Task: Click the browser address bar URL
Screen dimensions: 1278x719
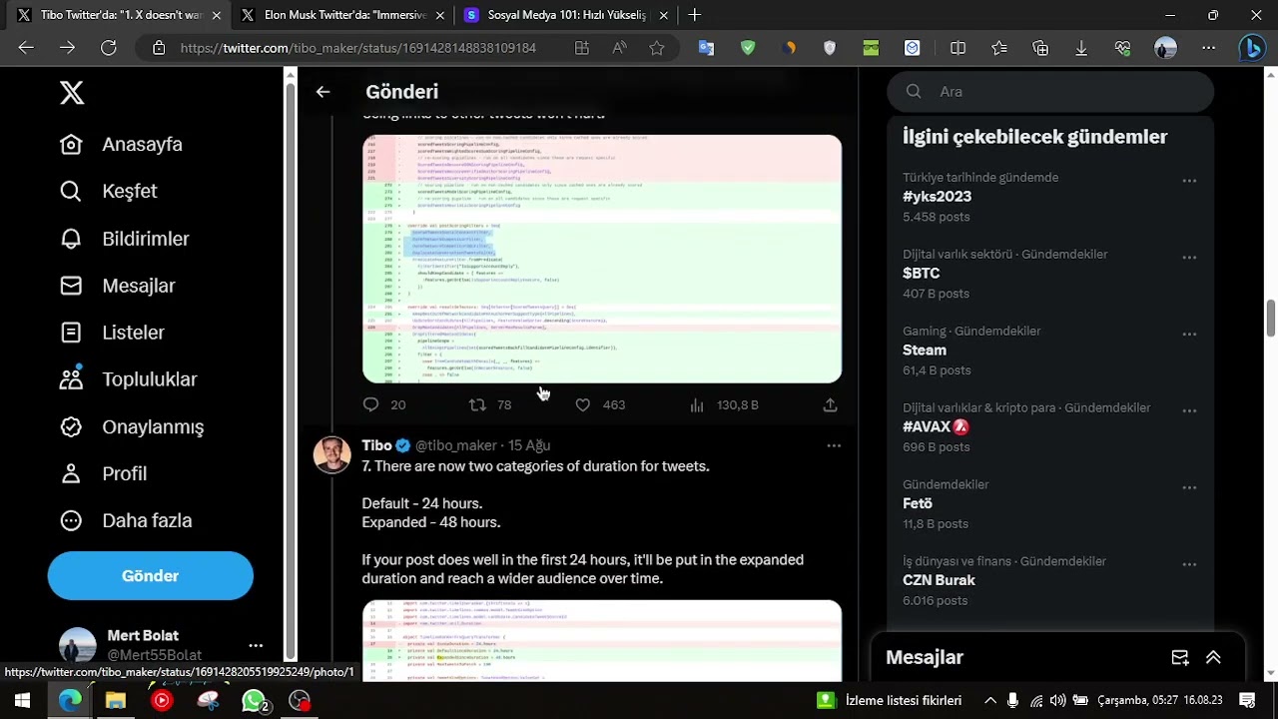Action: [358, 48]
